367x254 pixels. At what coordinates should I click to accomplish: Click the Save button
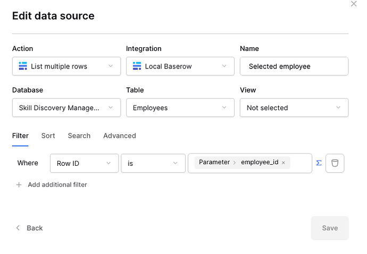[x=330, y=228]
